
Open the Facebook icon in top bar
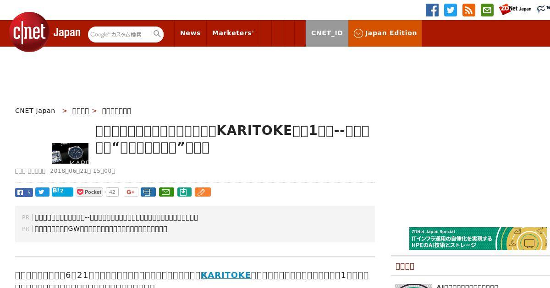(x=432, y=10)
